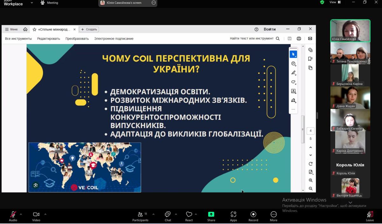382x224 pixels.
Task: Expand the audio options arrow
Action: [x=21, y=214]
